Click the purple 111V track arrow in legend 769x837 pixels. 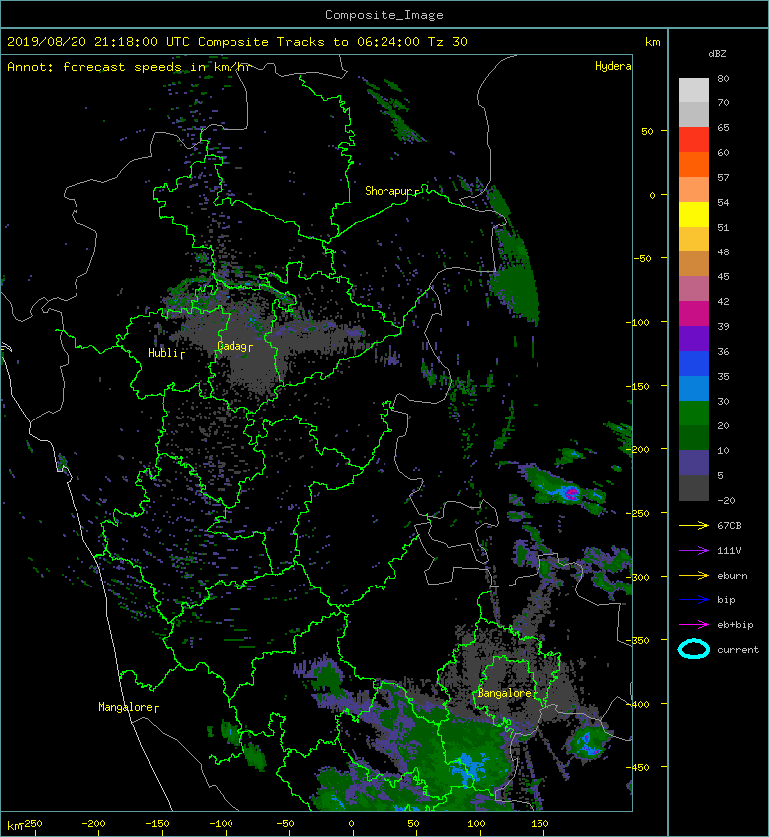click(x=693, y=551)
